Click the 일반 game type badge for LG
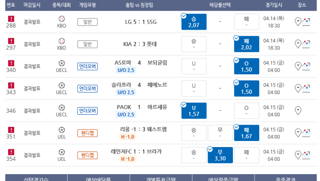Viewport: 320px width, 181px height. tap(87, 22)
